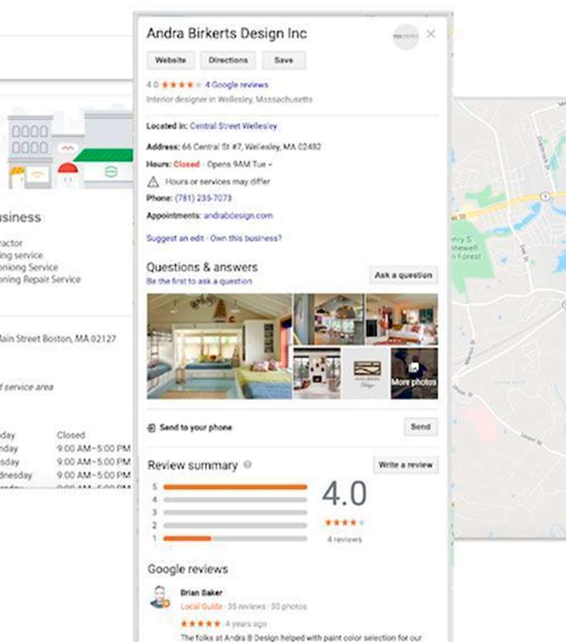Image resolution: width=566 pixels, height=642 pixels.
Task: Click Review summary info icon
Action: [x=248, y=464]
